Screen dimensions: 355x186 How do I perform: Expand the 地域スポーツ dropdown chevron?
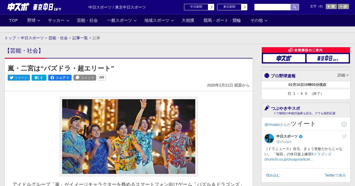(x=172, y=21)
